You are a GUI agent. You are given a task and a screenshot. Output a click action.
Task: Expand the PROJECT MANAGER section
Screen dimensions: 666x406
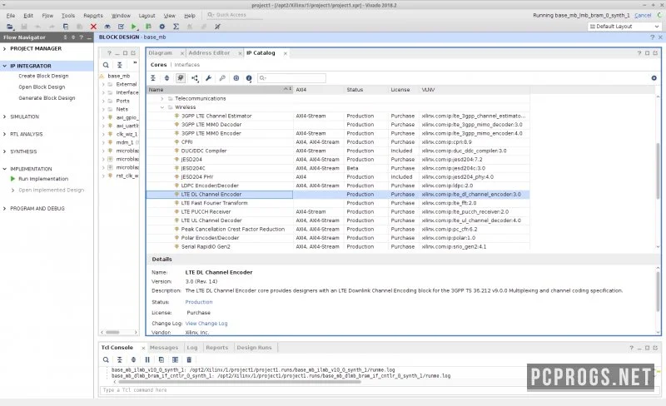coord(5,49)
